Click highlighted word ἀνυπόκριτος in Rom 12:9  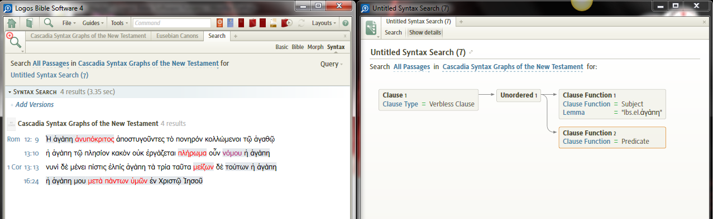tap(95, 139)
